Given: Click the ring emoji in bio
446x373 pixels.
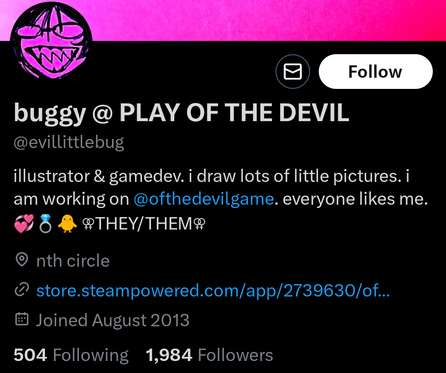Looking at the screenshot, I should 45,224.
